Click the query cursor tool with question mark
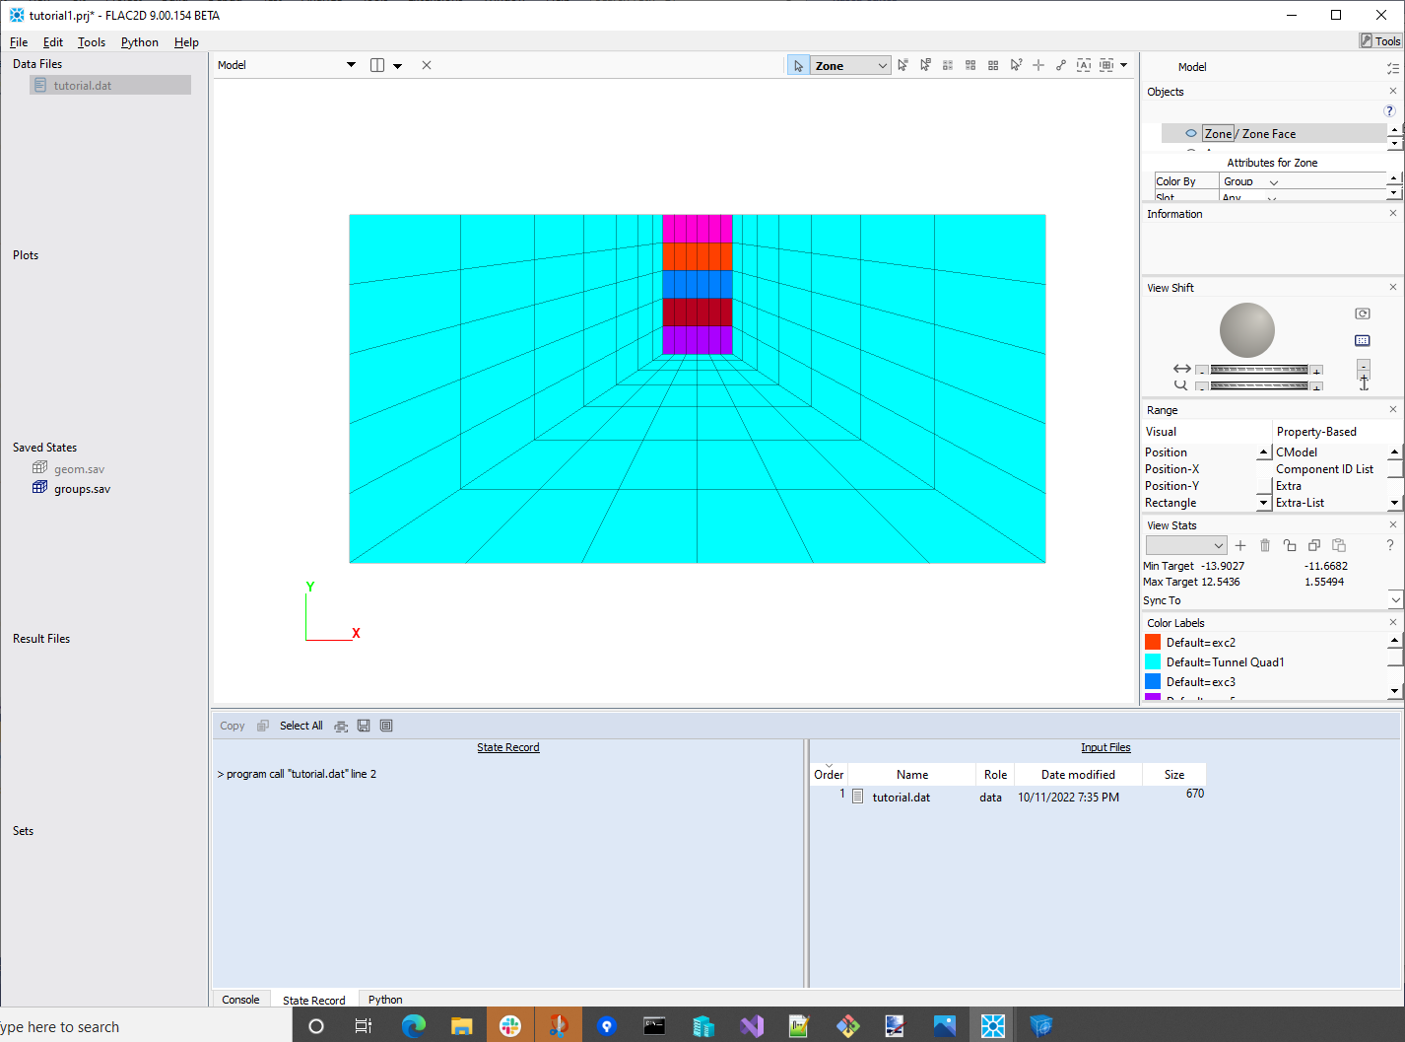The width and height of the screenshot is (1405, 1042). click(x=1016, y=66)
